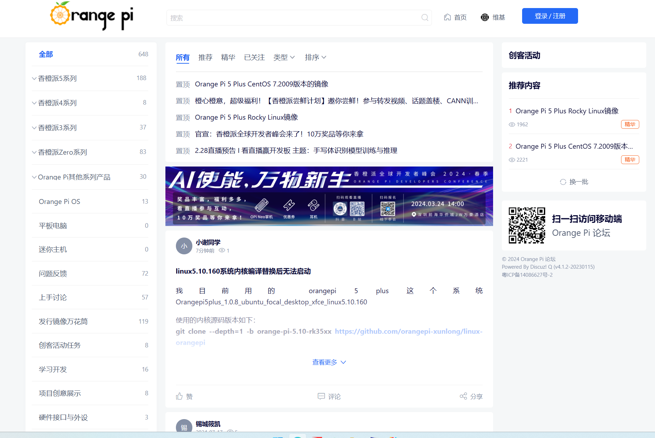Expand post with 查看更多
Screen dimensions: 655x438
pos(329,362)
